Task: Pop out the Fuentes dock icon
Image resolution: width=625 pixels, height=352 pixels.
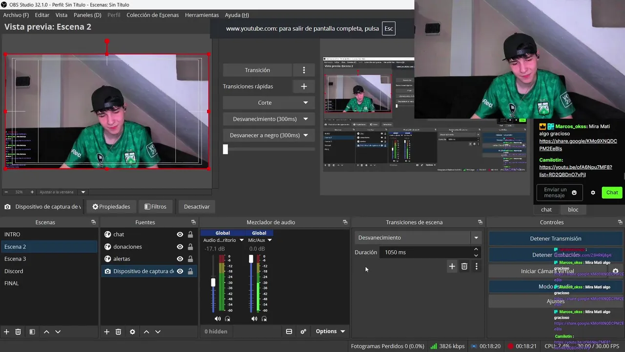Action: point(193,222)
